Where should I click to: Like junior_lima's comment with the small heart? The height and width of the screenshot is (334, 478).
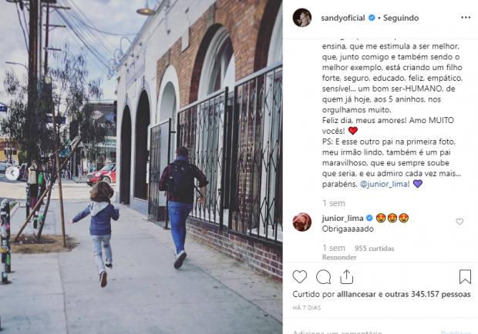(x=459, y=222)
